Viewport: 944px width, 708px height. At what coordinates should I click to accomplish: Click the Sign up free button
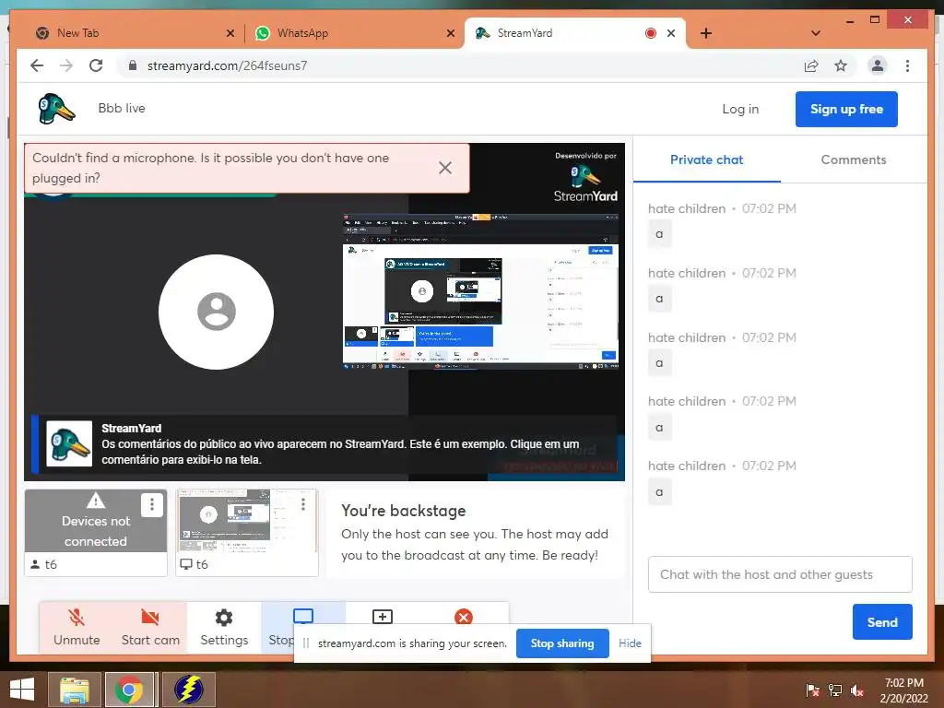846,109
